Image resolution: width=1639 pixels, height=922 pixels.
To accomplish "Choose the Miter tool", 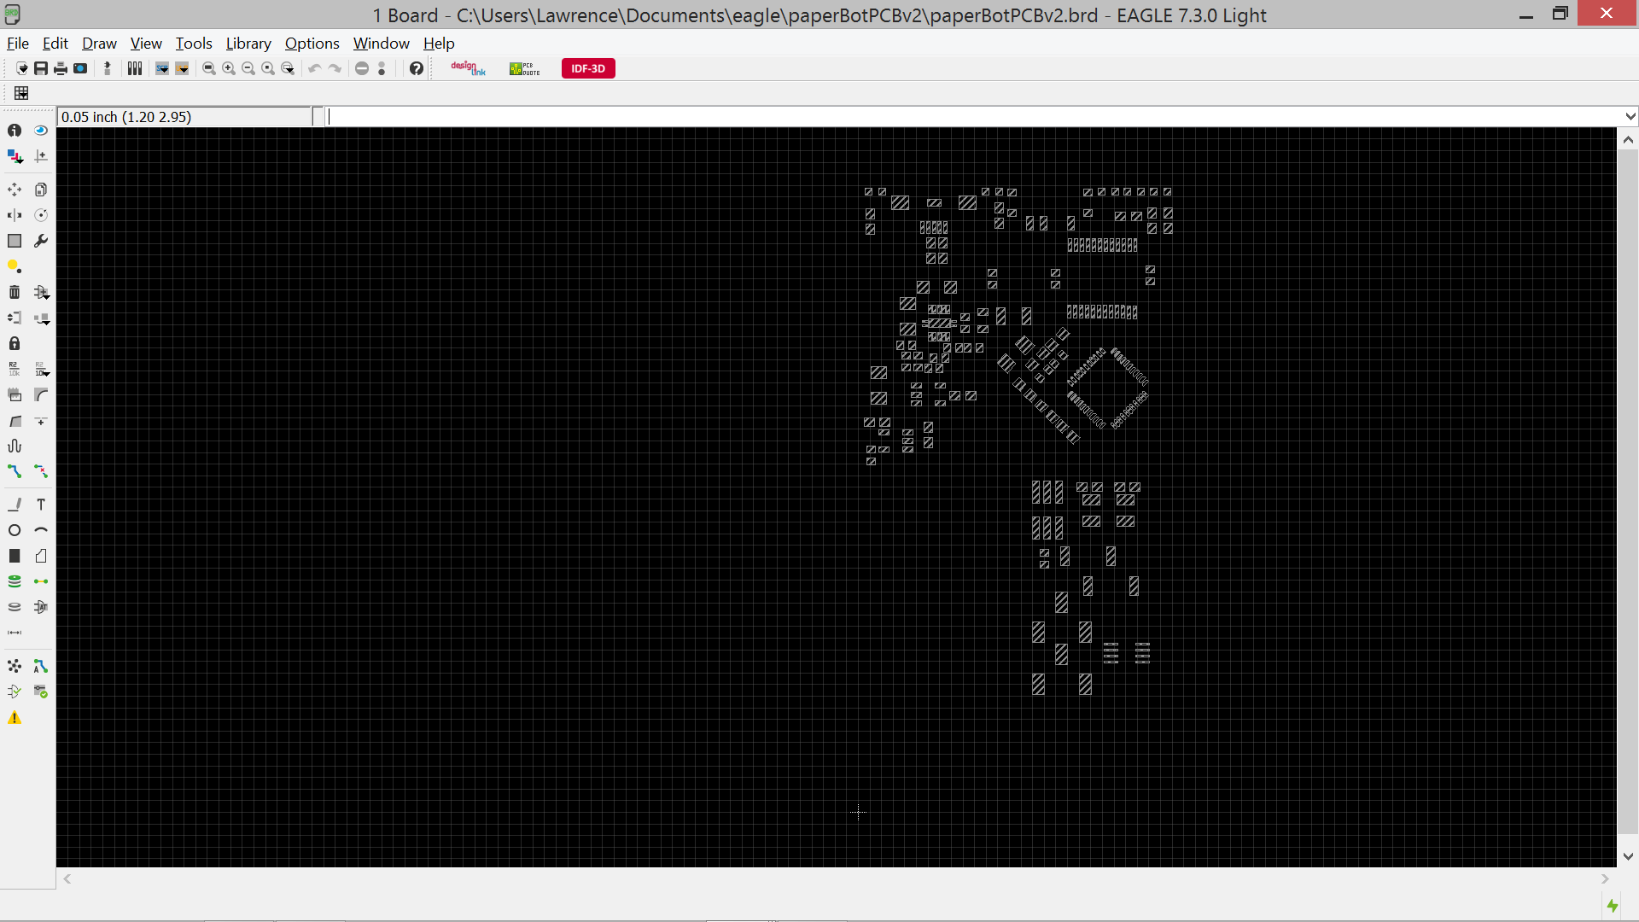I will coord(41,394).
